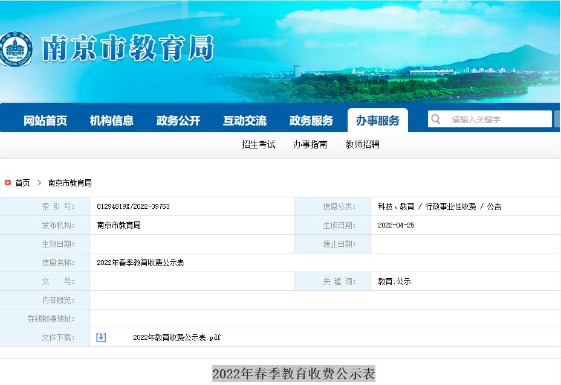Click the search submit button beside the input

pyautogui.click(x=557, y=119)
